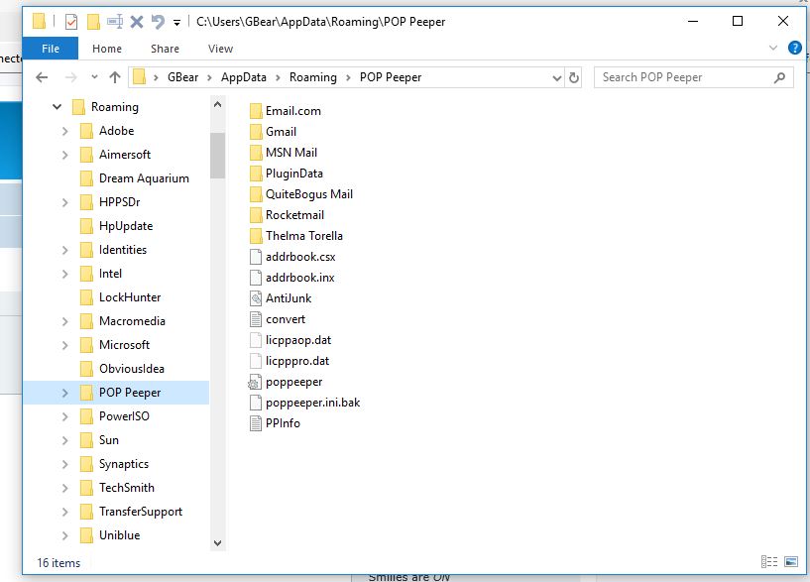The image size is (810, 582).
Task: Click the Delete X quick access icon
Action: 137,22
